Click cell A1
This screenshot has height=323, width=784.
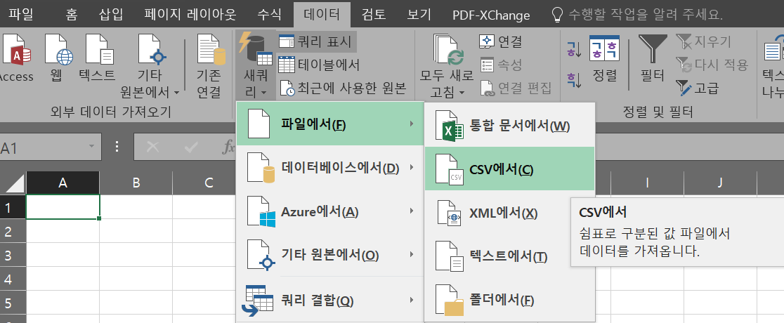[x=63, y=207]
